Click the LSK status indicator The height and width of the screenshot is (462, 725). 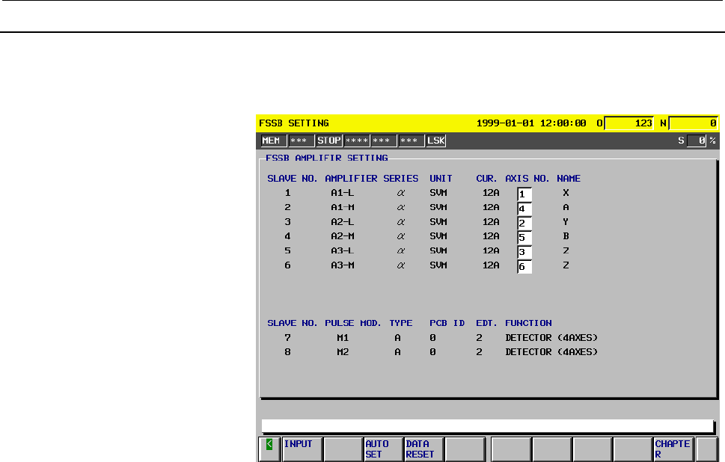click(x=435, y=140)
